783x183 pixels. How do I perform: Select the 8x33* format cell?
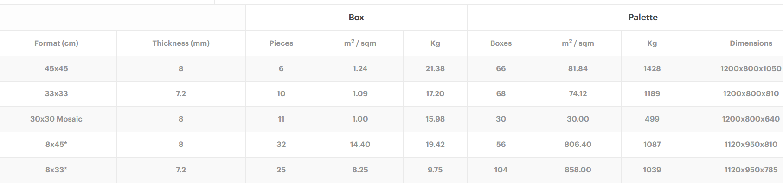point(56,170)
